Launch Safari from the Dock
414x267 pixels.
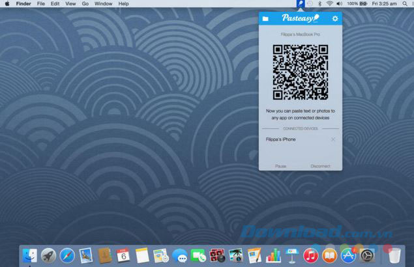67,255
